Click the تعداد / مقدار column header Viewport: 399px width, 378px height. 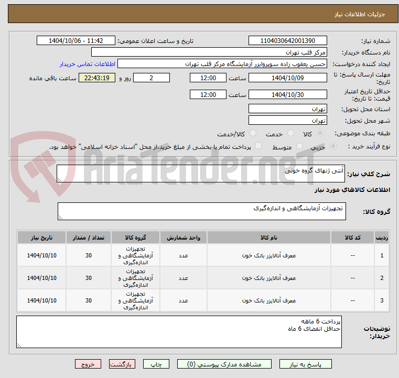point(88,237)
